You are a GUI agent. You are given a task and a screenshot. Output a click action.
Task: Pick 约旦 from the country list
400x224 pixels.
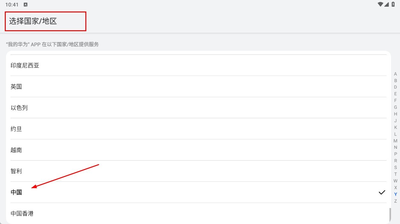point(16,129)
